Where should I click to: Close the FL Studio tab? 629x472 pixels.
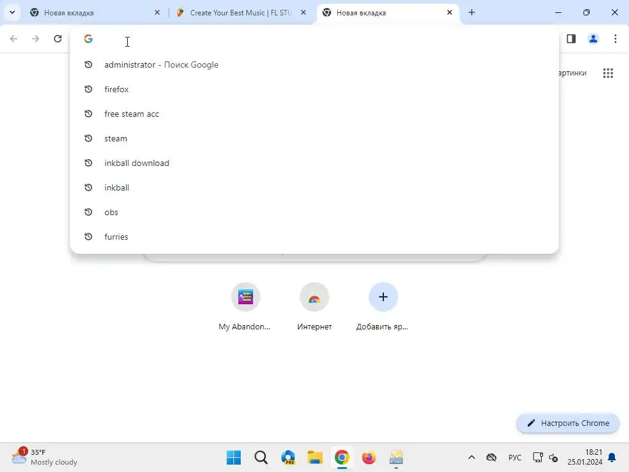pyautogui.click(x=303, y=13)
